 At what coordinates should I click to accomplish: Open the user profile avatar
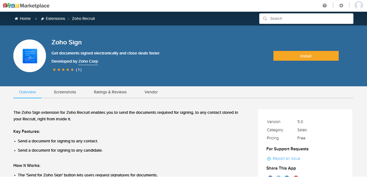pyautogui.click(x=359, y=5)
